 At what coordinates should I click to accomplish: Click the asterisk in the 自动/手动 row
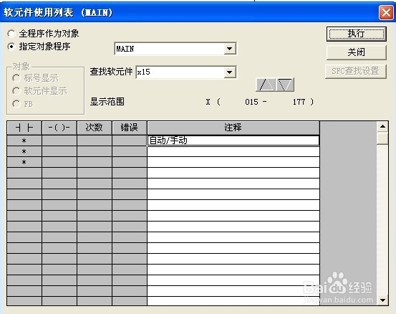click(x=24, y=141)
